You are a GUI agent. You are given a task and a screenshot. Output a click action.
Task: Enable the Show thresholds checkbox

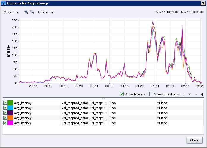tap(151, 94)
